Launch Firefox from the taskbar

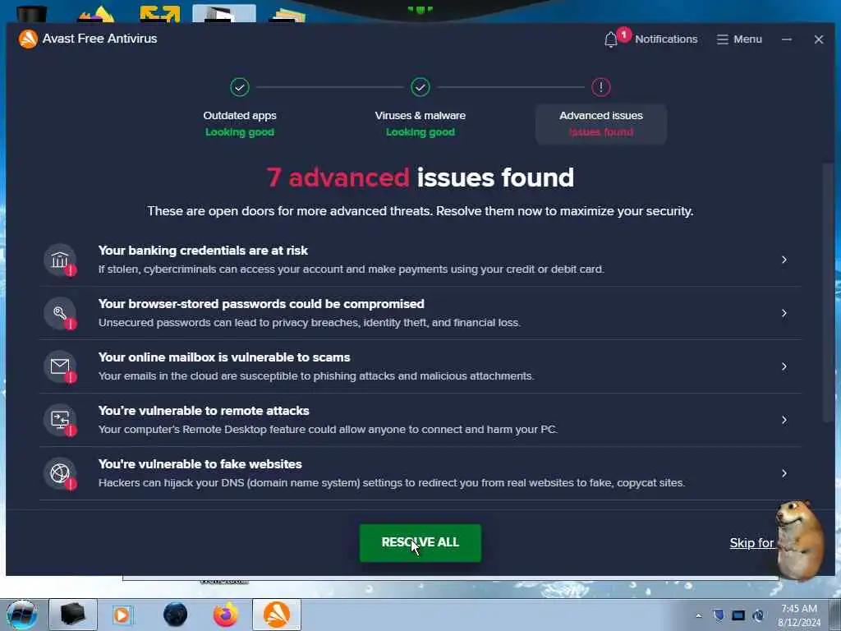(226, 615)
